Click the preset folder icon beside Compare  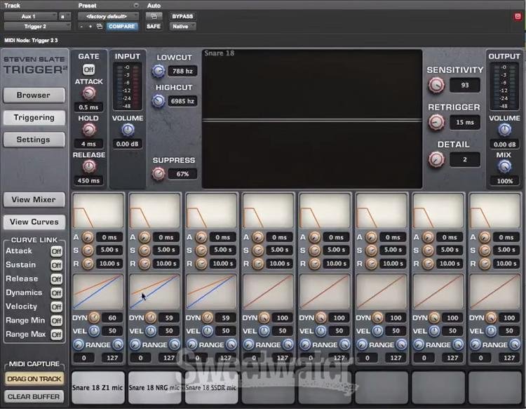click(x=100, y=26)
